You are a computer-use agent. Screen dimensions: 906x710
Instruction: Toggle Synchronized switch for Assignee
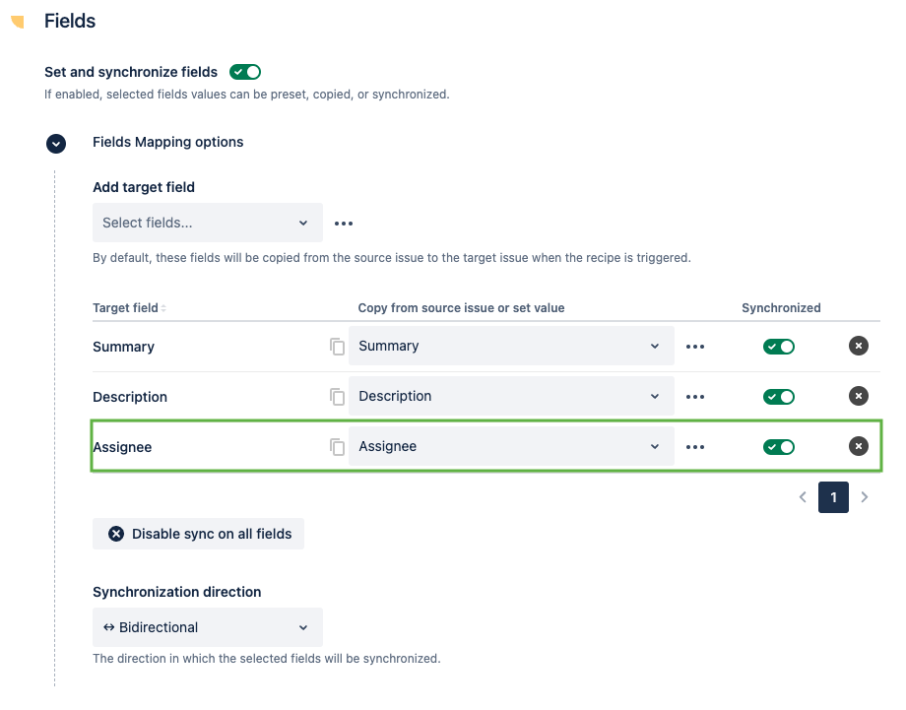(779, 447)
